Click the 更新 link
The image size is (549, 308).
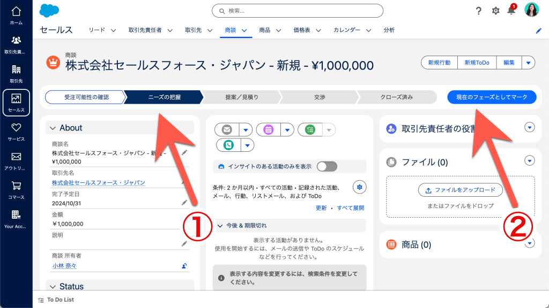[x=321, y=208]
